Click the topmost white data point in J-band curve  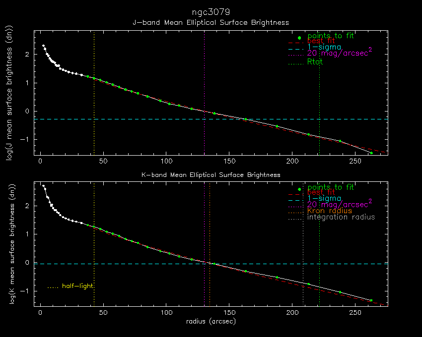tap(43, 46)
